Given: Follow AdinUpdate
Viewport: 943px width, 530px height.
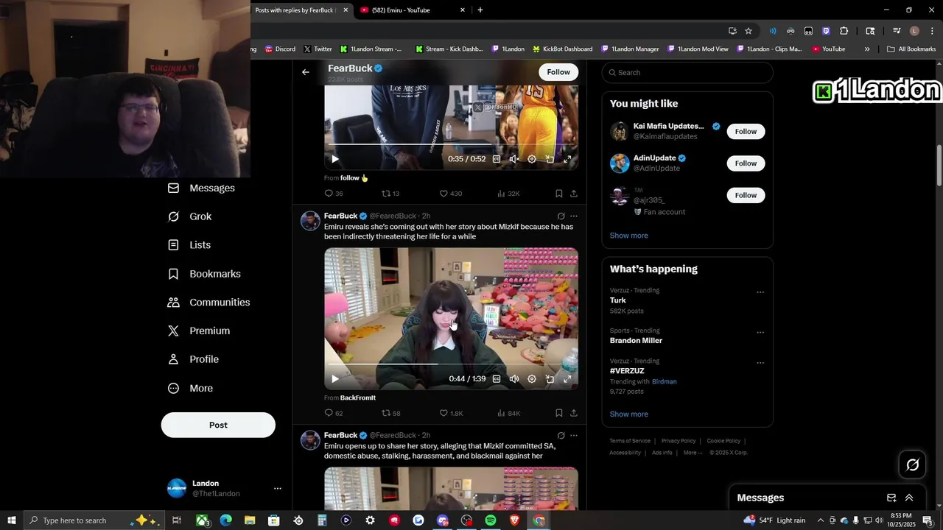Looking at the screenshot, I should pyautogui.click(x=746, y=163).
